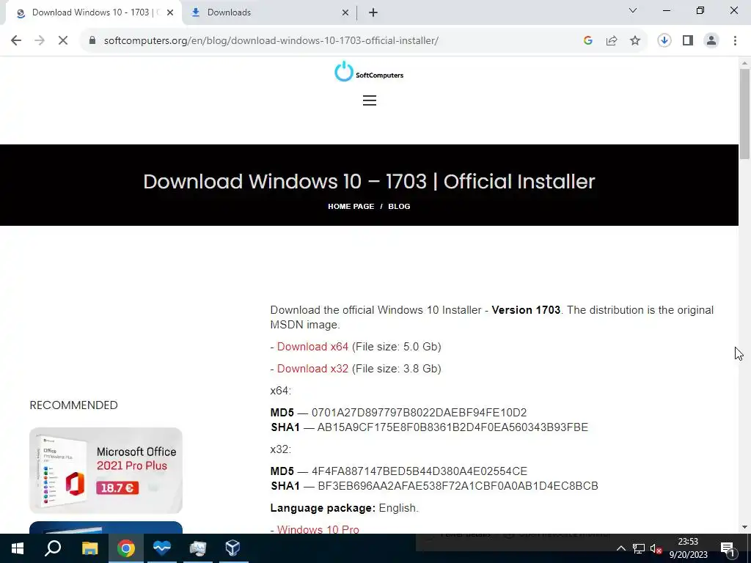Open the VirtualBox cube icon in taskbar

[232, 548]
